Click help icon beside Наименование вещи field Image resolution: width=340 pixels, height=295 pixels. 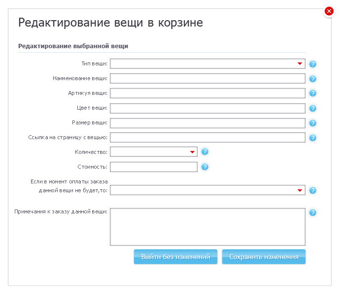click(x=312, y=79)
